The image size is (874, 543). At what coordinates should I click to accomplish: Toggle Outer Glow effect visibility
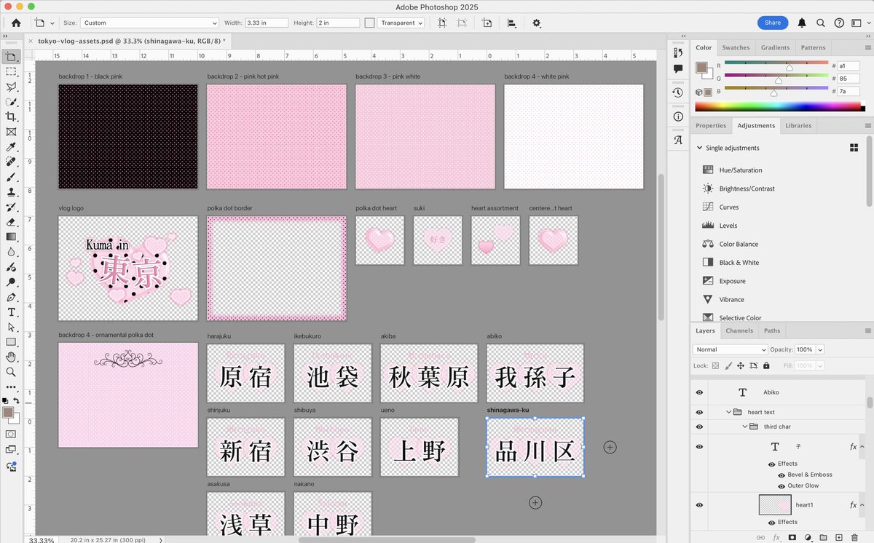[781, 486]
